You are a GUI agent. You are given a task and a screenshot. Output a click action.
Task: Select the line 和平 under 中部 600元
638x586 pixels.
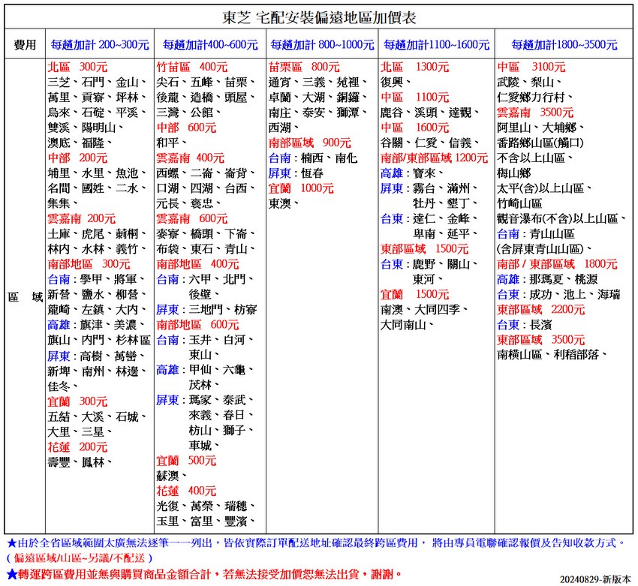(172, 143)
